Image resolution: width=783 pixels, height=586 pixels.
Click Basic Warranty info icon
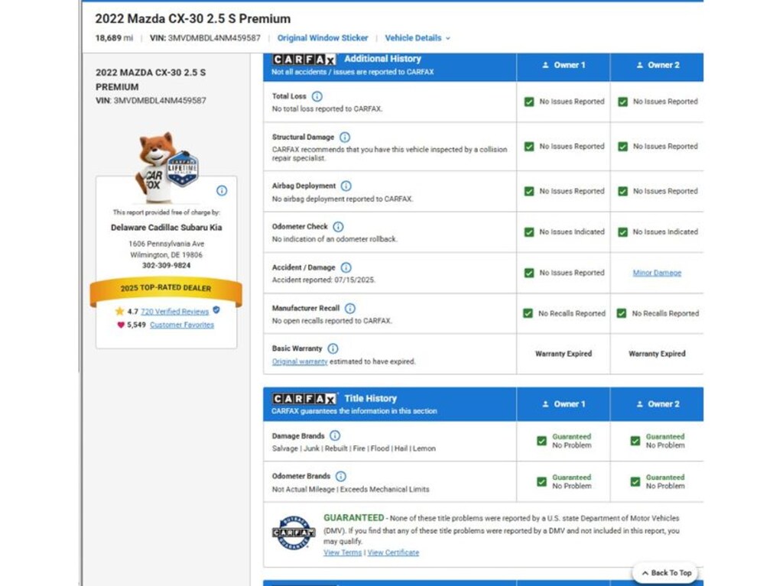click(x=333, y=349)
